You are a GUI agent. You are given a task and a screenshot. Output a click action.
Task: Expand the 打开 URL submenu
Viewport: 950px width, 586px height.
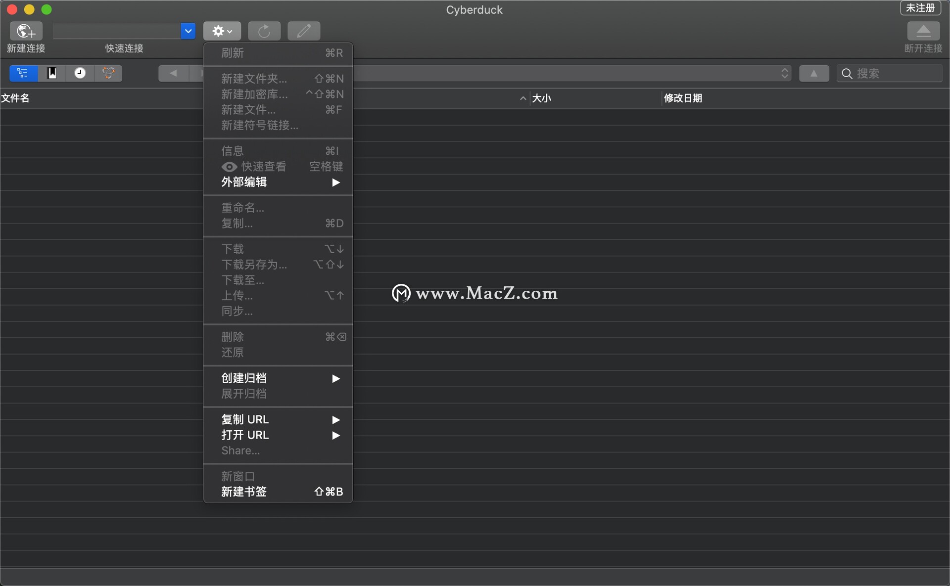(x=278, y=435)
